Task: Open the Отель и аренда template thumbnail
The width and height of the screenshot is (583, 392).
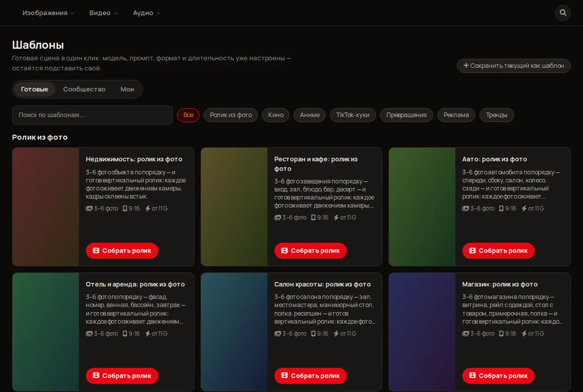Action: click(x=46, y=332)
